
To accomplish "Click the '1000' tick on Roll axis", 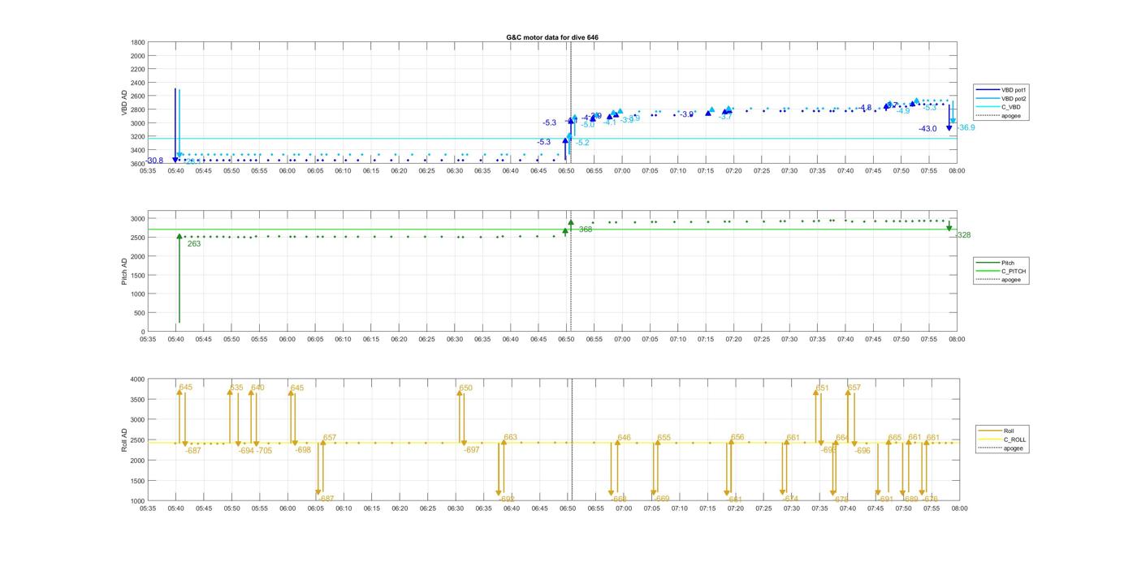I will coord(137,501).
